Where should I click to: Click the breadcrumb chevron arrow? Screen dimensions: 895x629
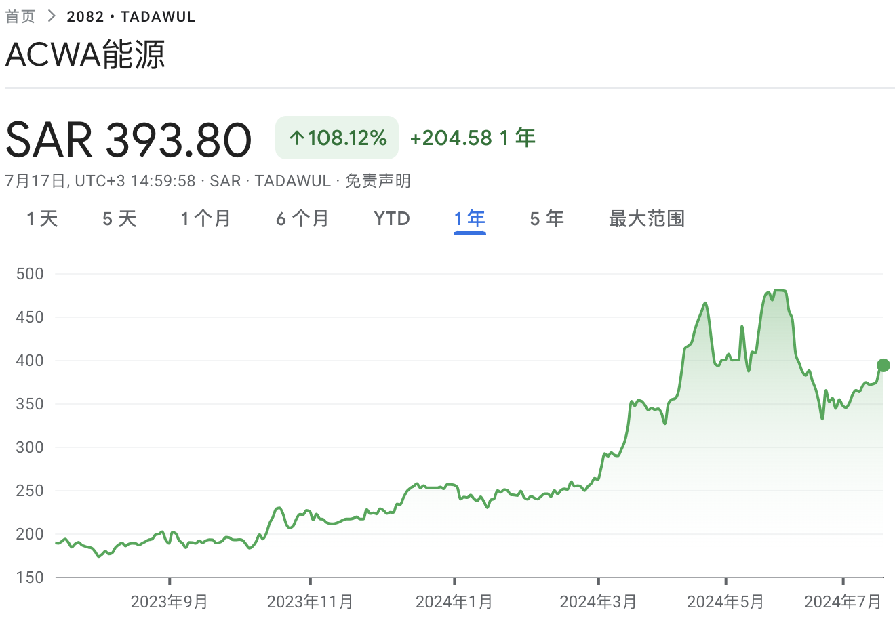[51, 16]
